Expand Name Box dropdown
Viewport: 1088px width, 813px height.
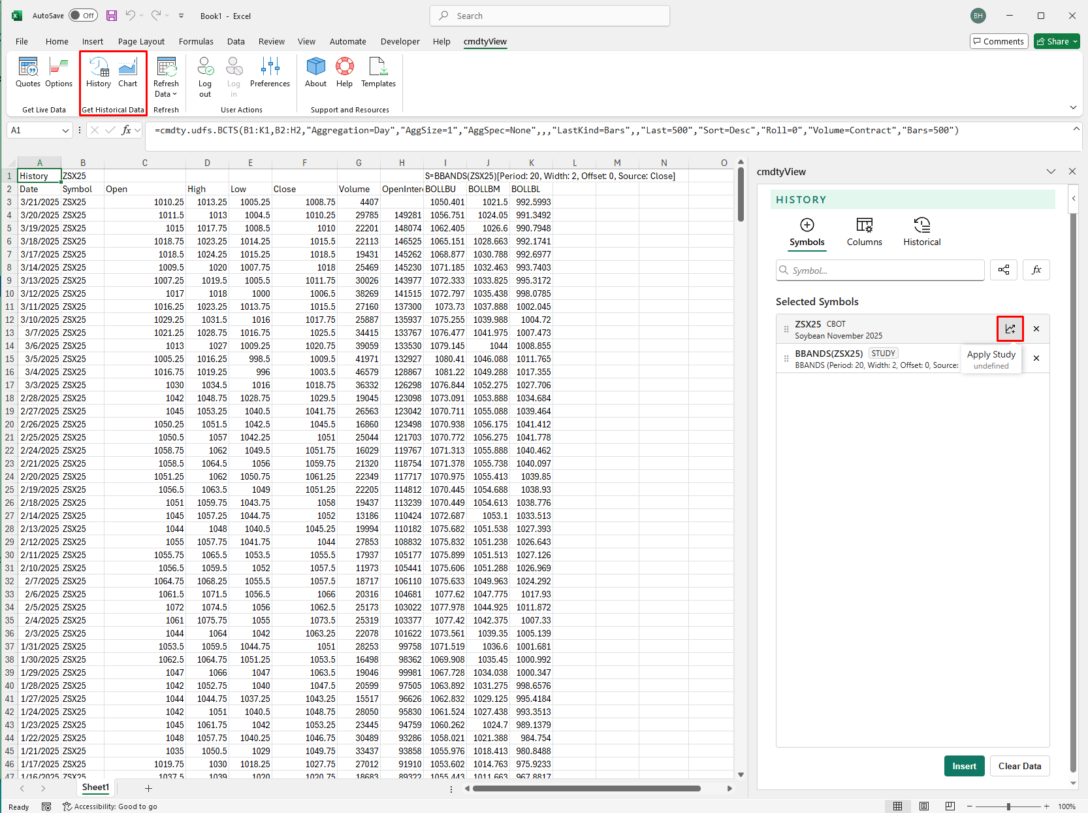pos(65,130)
